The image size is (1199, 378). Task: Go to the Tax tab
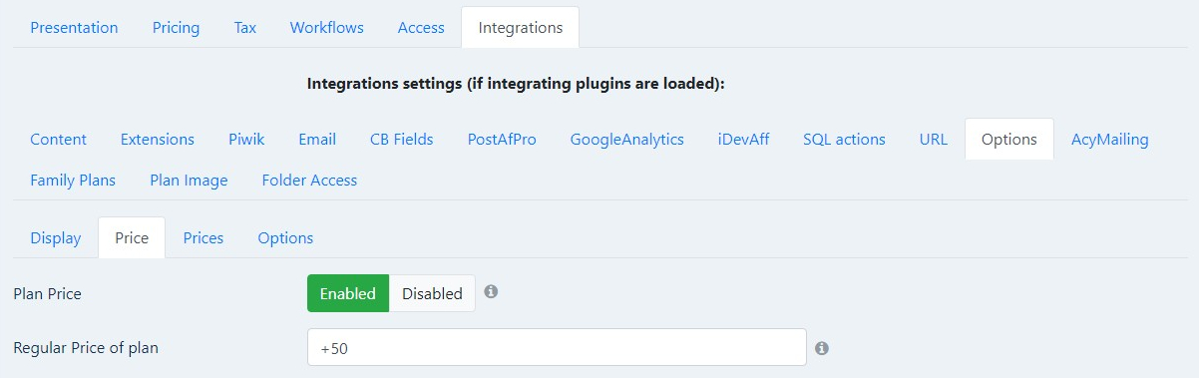(x=245, y=28)
